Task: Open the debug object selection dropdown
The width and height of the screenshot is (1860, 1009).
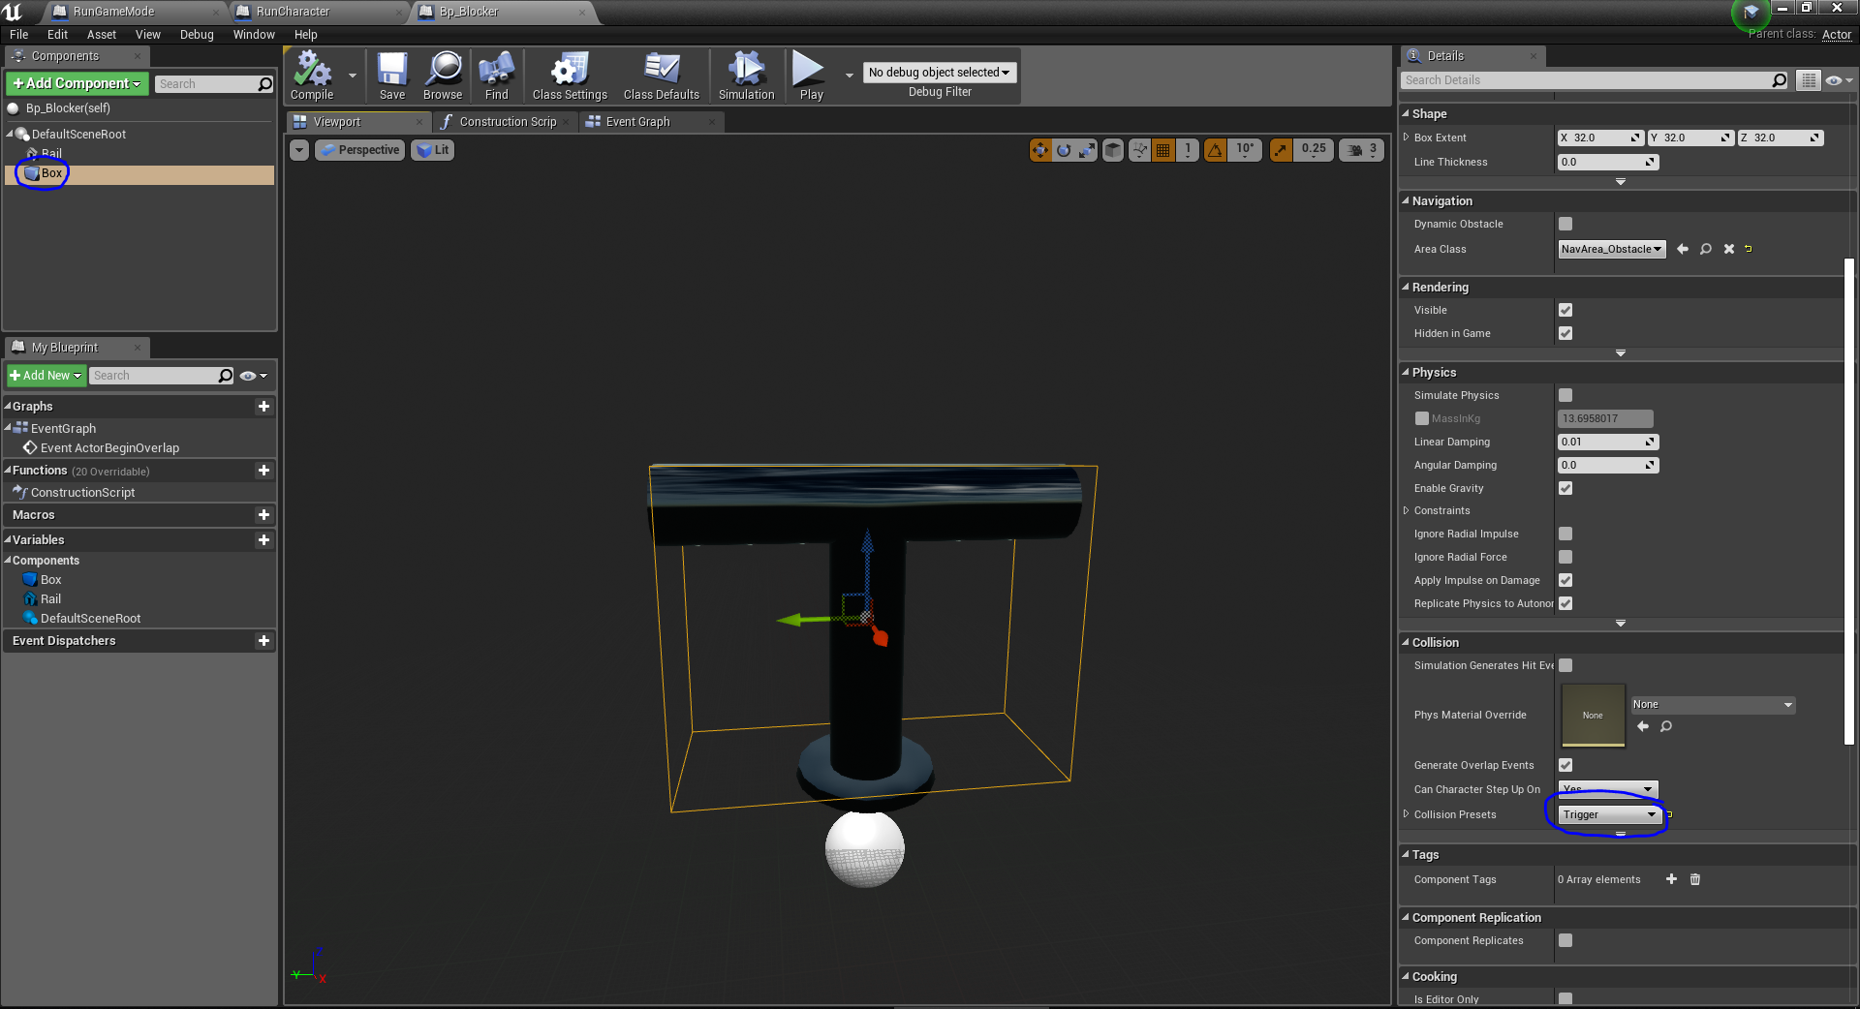Action: click(x=939, y=73)
